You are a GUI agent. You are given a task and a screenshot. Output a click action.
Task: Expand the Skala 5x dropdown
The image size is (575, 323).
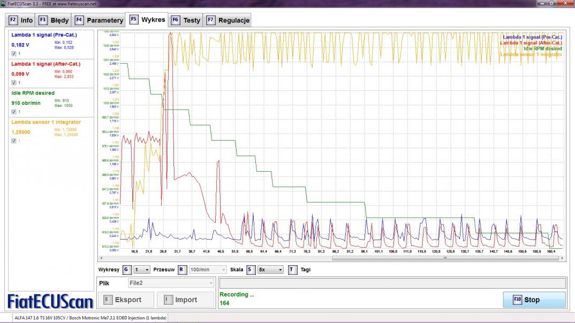270,270
